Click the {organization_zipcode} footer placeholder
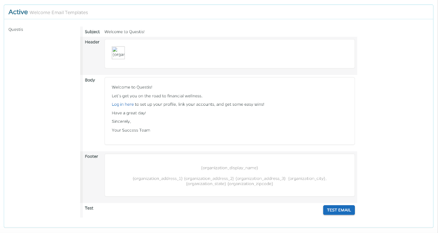This screenshot has width=438, height=233. (250, 184)
